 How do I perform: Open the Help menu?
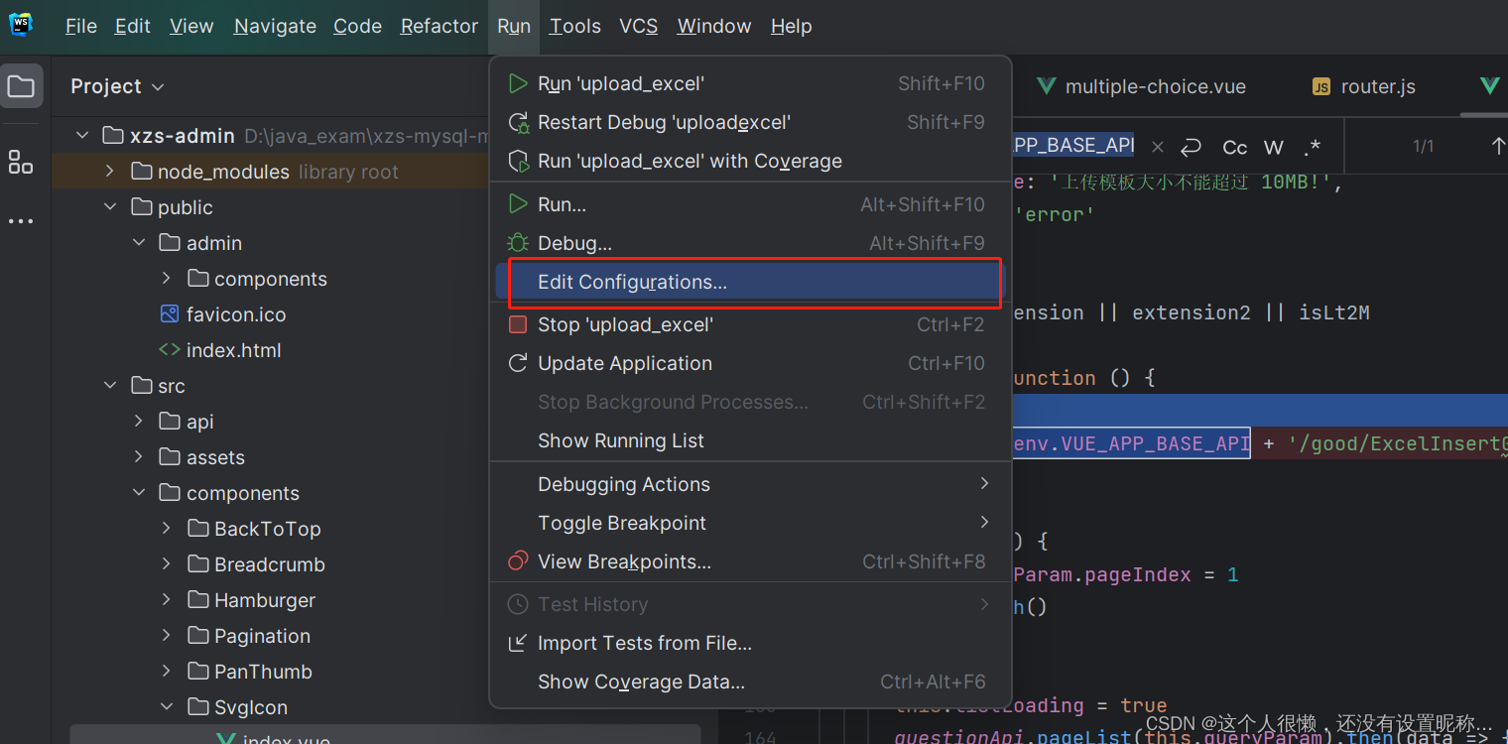[792, 27]
